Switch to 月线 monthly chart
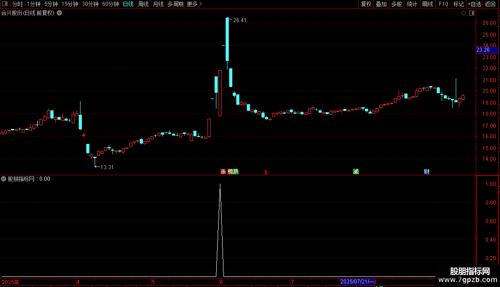The height and width of the screenshot is (287, 500). pos(158,4)
